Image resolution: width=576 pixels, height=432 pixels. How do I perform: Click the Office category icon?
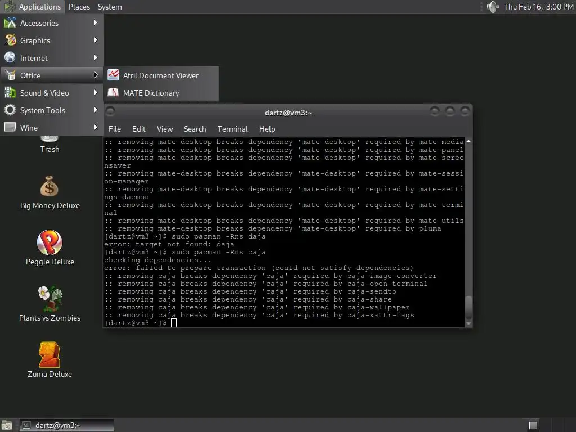click(10, 75)
